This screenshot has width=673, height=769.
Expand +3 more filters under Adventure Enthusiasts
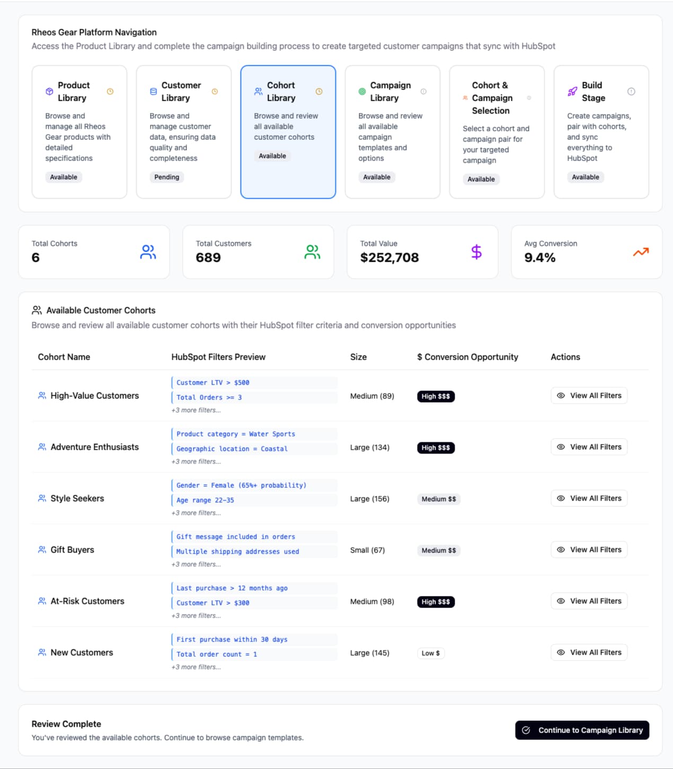[196, 462]
